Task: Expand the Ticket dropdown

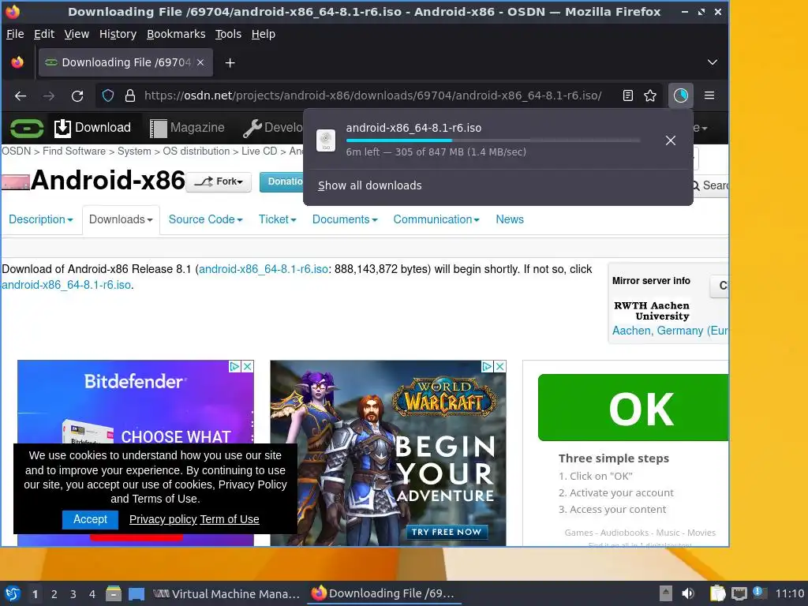Action: pyautogui.click(x=277, y=219)
